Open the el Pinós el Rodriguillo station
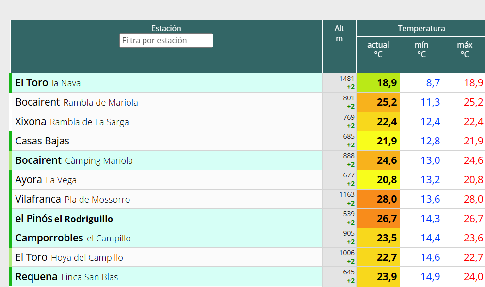Screen dimensions: 485x287 pos(64,219)
